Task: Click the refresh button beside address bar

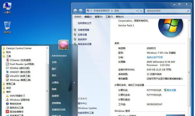Action: point(141,11)
